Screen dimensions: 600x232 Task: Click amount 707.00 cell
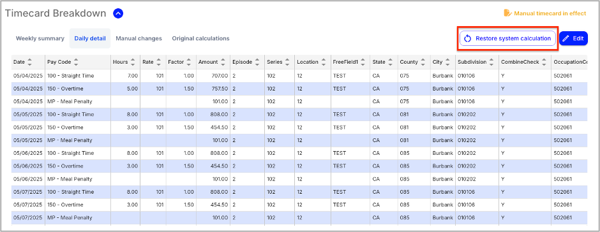(x=213, y=76)
